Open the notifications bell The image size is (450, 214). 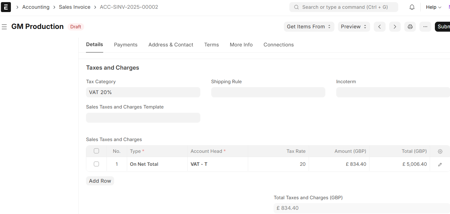point(412,7)
